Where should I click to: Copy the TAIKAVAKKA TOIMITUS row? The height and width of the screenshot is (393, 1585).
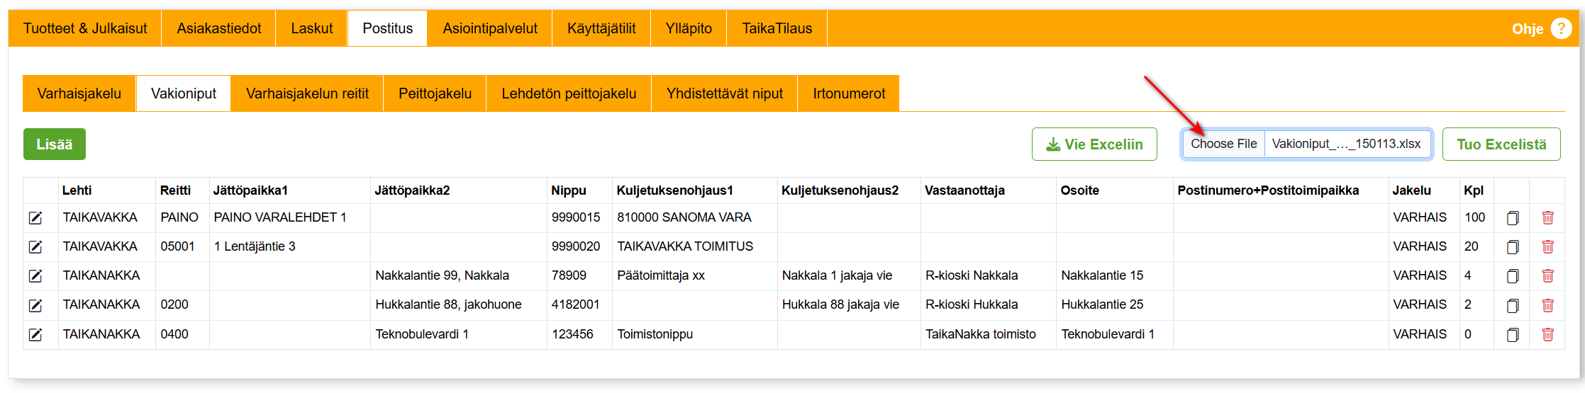(x=1513, y=247)
